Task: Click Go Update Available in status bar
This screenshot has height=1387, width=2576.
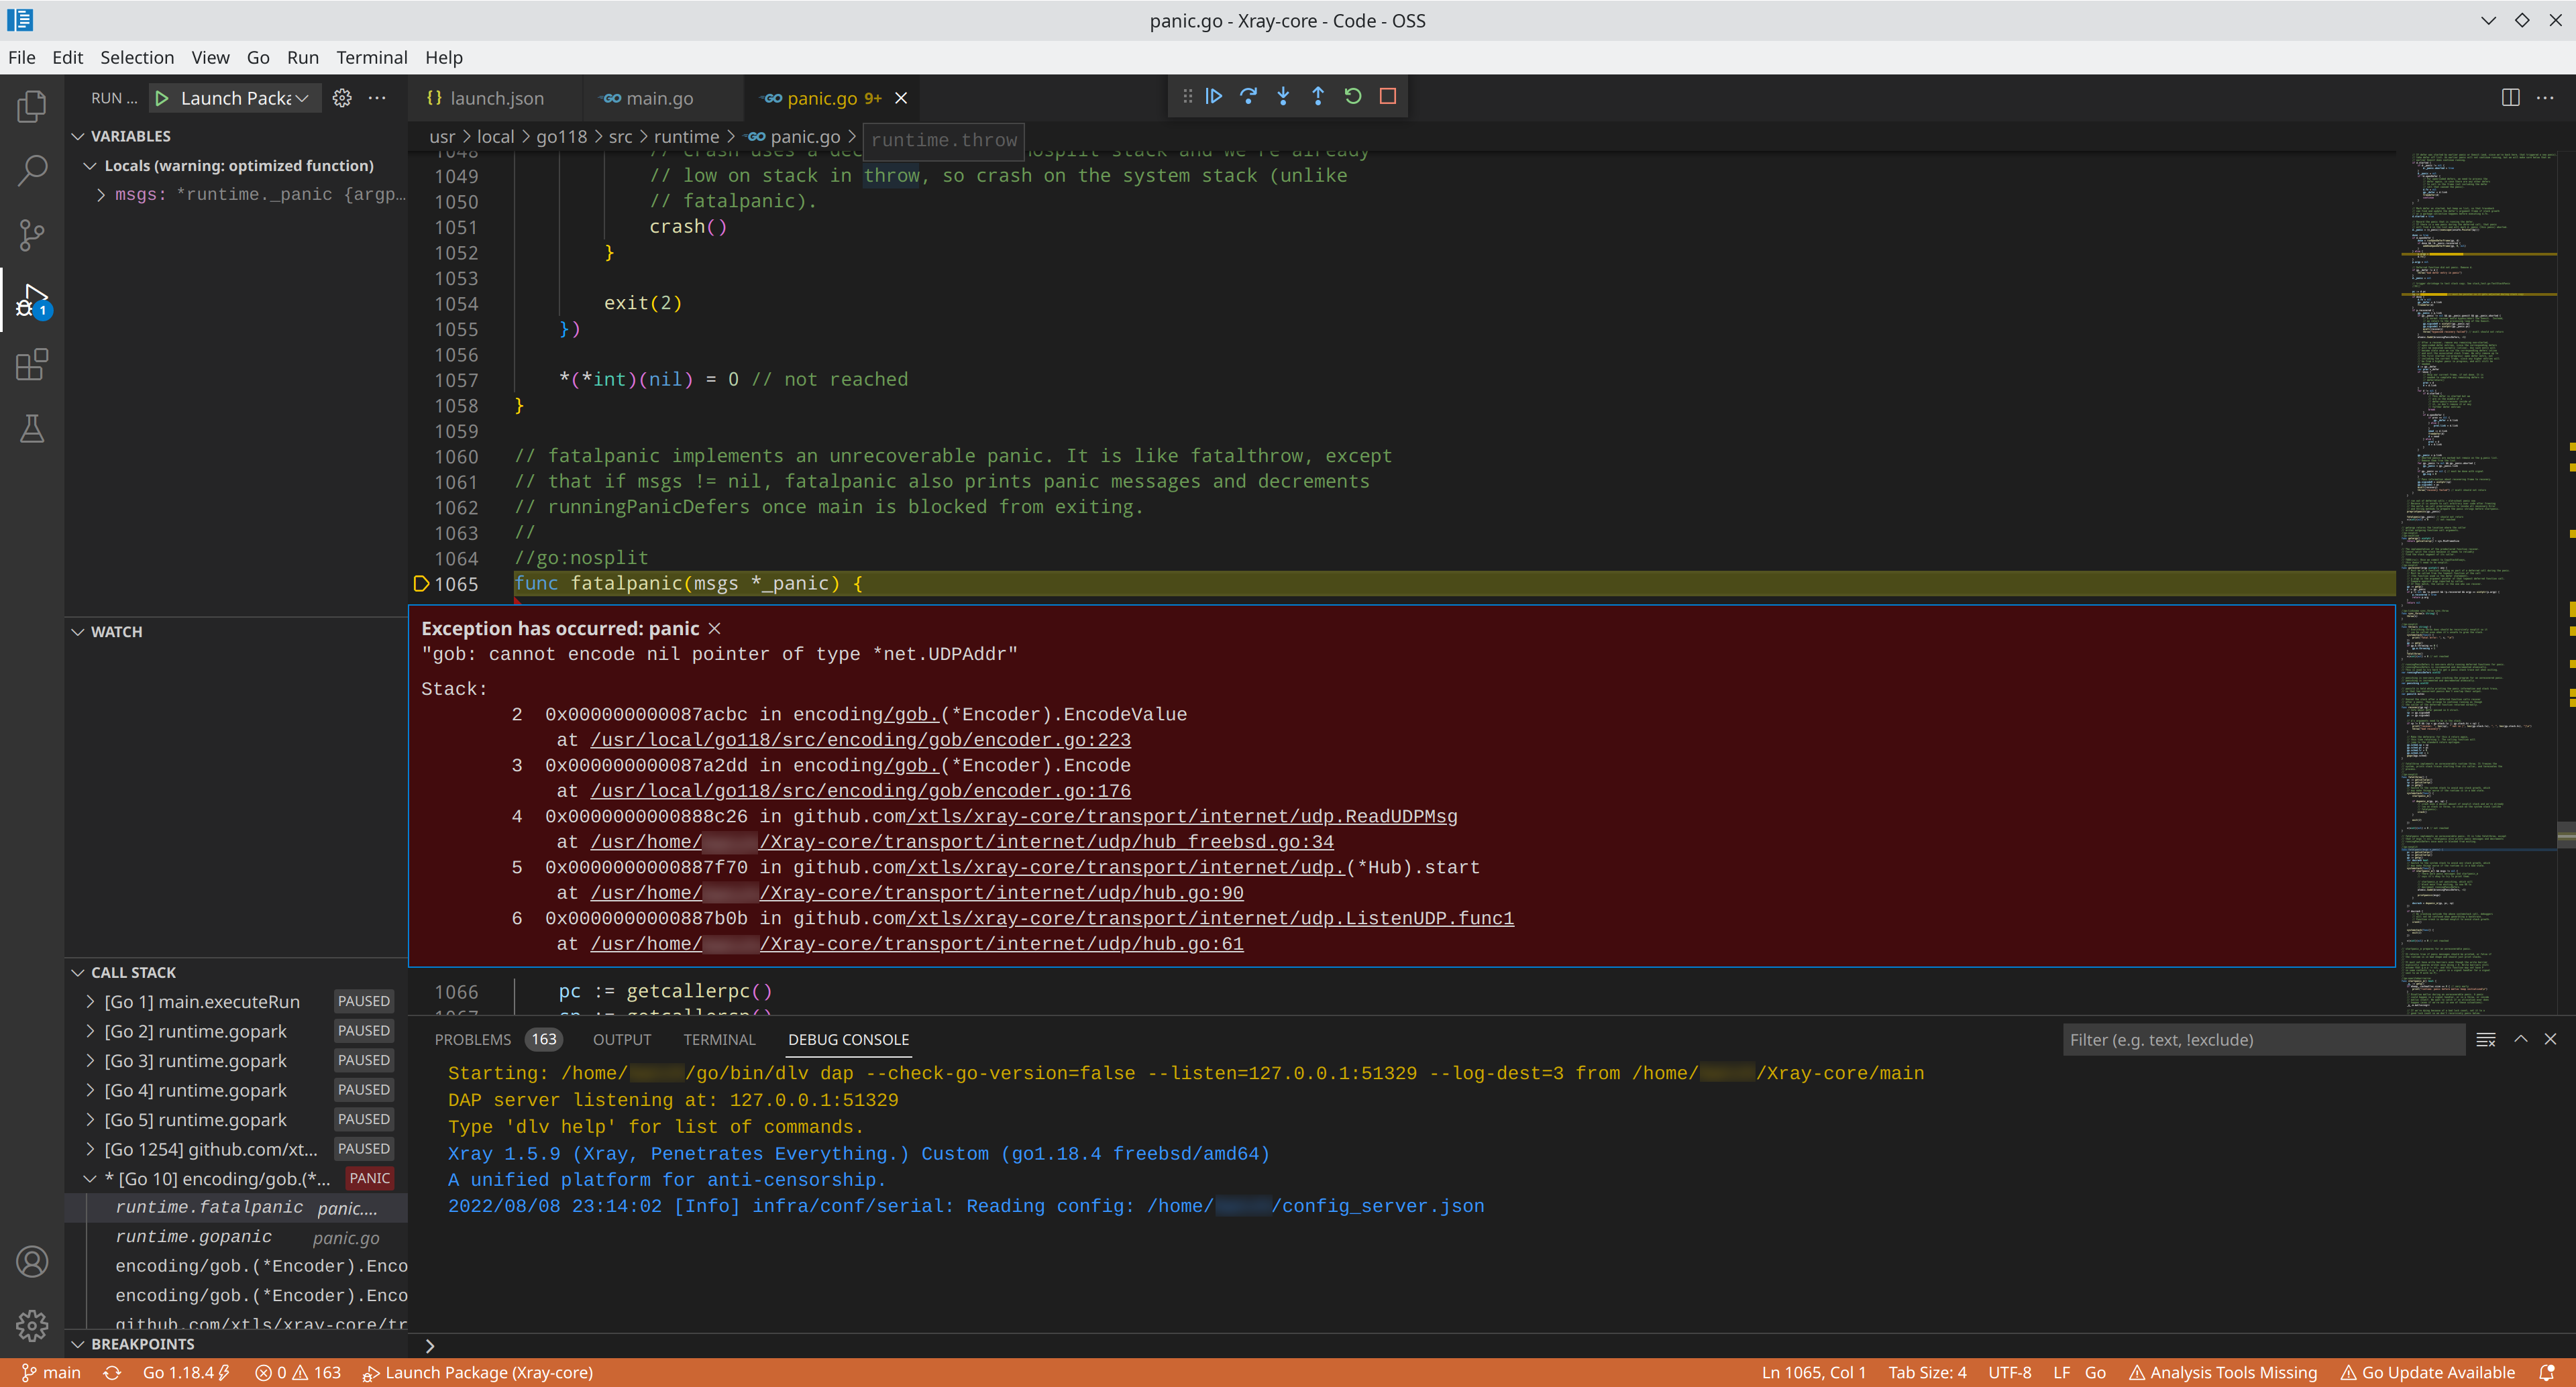Action: [x=2429, y=1372]
